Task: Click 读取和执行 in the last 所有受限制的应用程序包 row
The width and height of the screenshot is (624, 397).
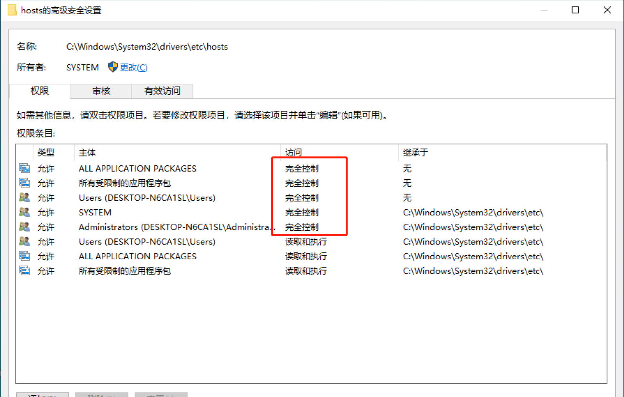Action: click(306, 271)
